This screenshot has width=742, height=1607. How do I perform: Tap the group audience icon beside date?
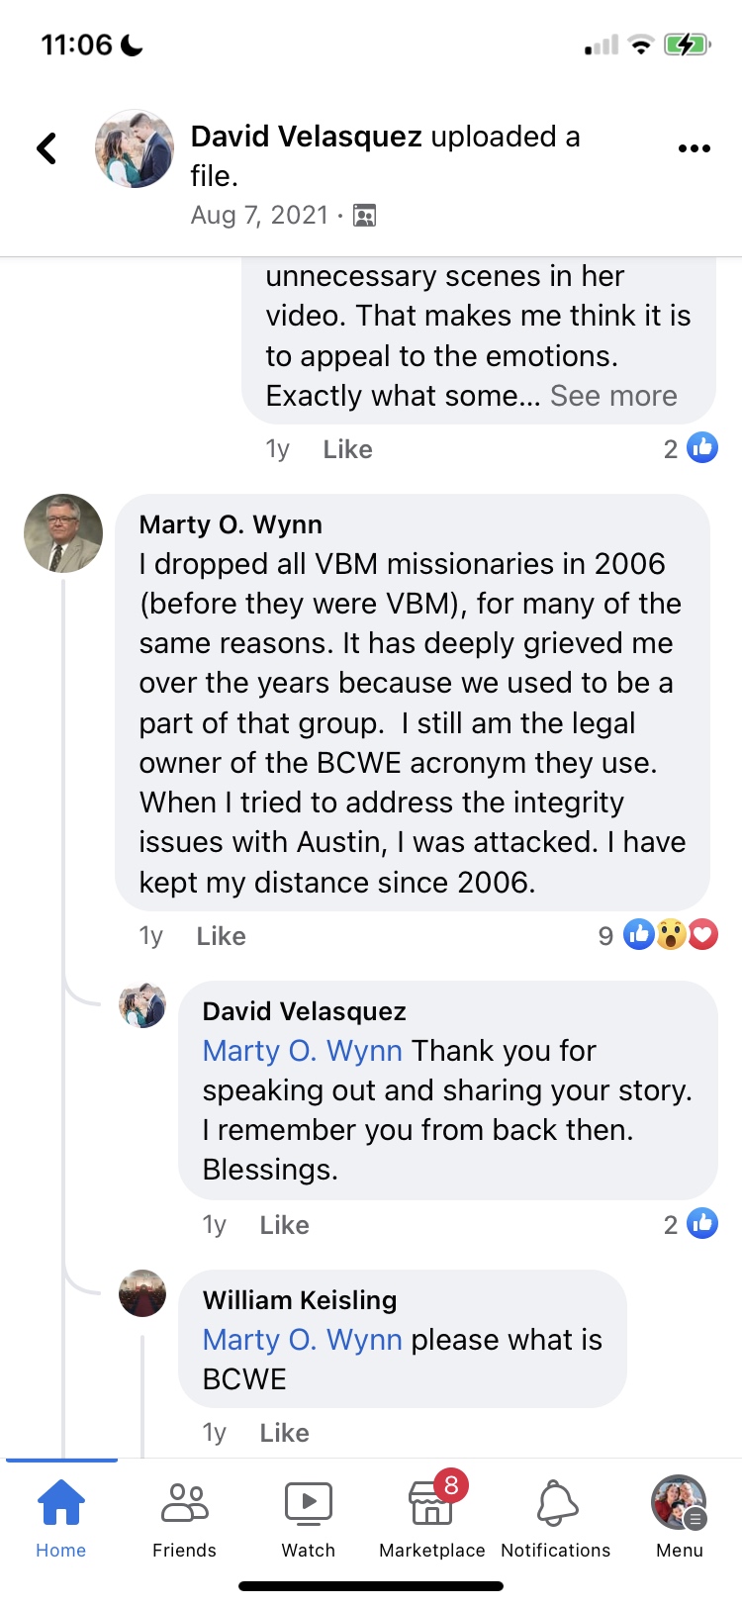point(365,216)
